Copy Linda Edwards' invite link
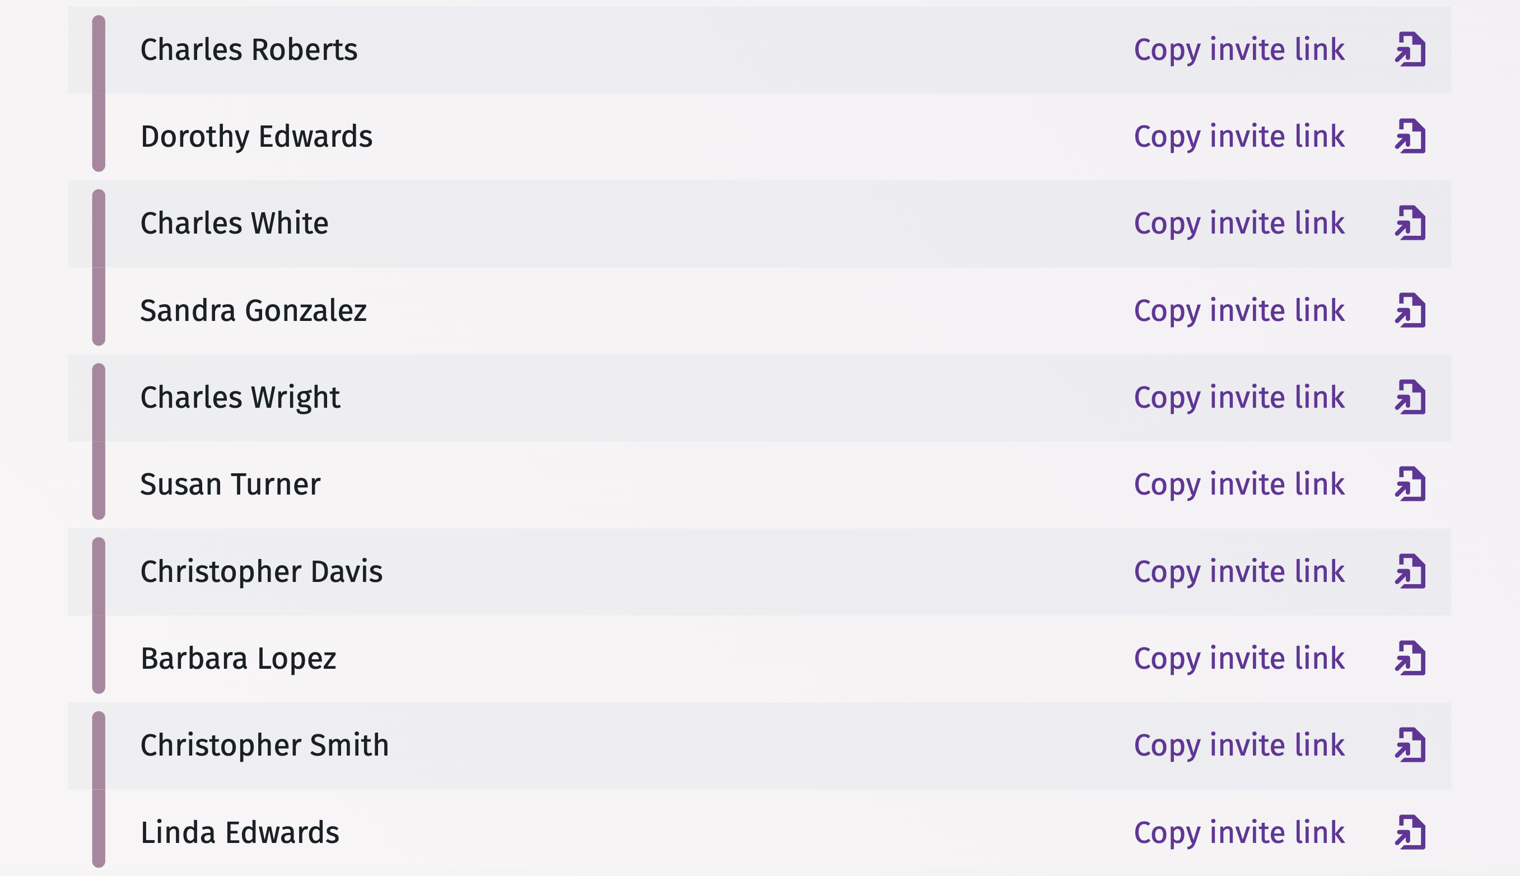 tap(1238, 832)
